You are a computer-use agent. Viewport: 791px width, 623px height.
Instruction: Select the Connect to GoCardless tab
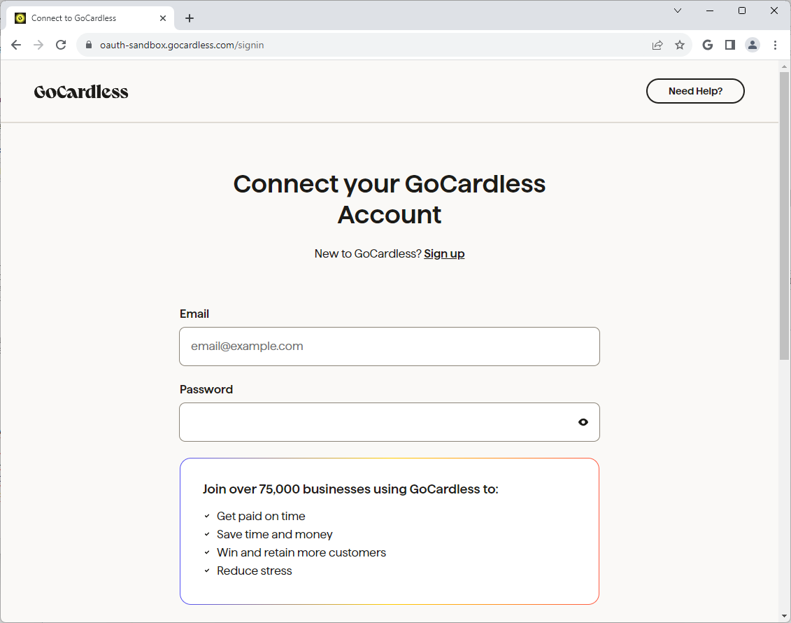[x=84, y=17]
